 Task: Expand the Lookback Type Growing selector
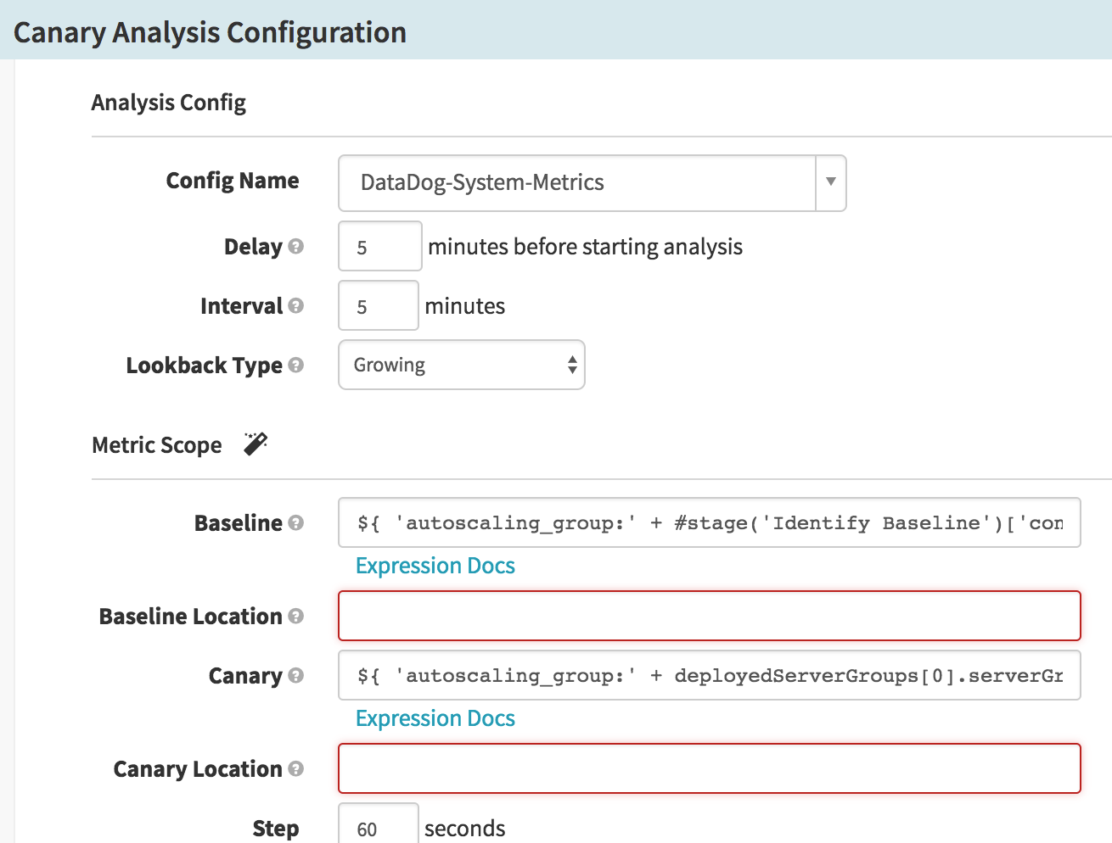click(x=461, y=365)
